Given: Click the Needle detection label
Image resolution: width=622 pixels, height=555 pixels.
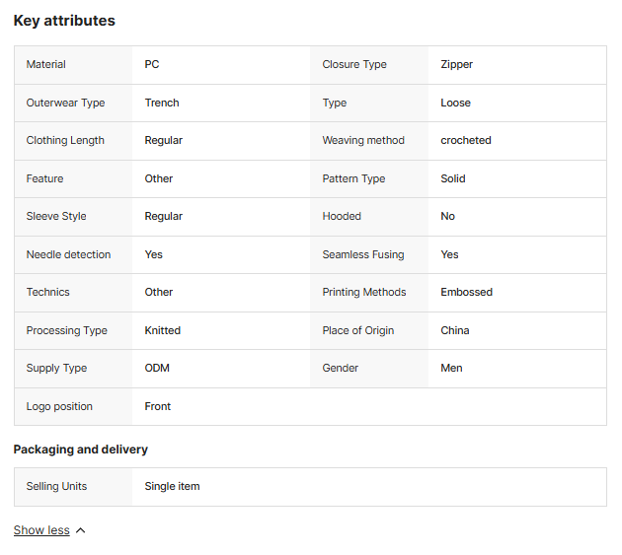Looking at the screenshot, I should point(69,254).
